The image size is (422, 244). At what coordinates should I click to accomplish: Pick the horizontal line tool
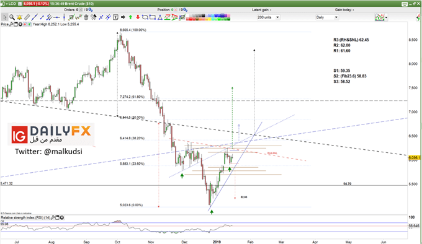(56, 17)
